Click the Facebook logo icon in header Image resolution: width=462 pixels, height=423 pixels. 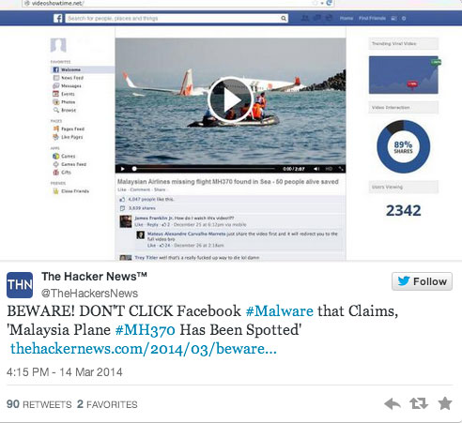coord(58,18)
